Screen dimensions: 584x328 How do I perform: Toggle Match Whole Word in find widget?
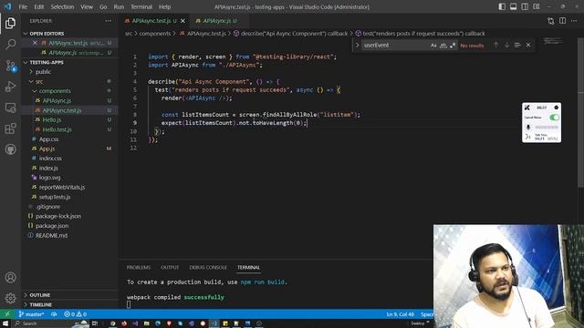tap(443, 46)
